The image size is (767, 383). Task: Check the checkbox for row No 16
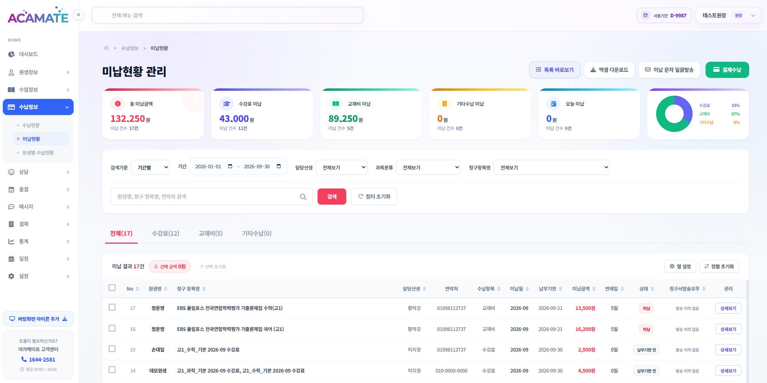[112, 328]
